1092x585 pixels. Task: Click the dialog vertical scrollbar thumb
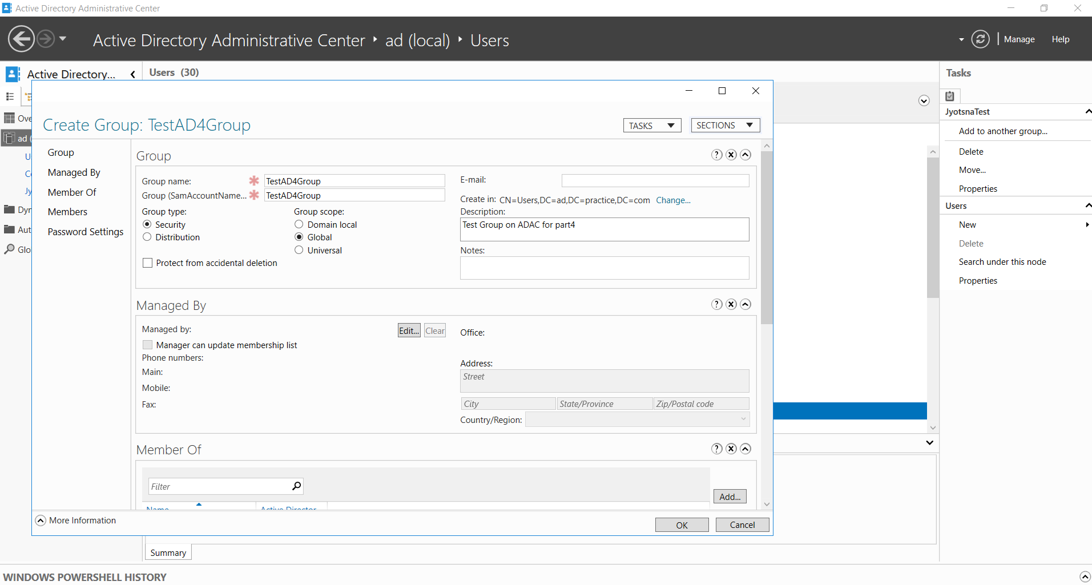pos(767,237)
